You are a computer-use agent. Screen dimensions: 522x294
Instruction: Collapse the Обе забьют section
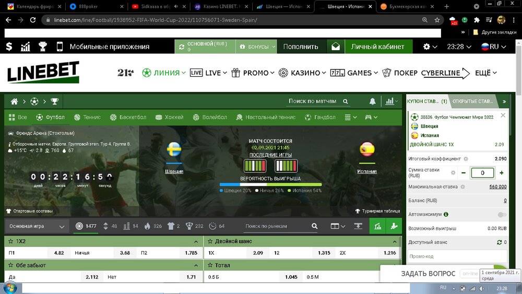click(x=196, y=266)
